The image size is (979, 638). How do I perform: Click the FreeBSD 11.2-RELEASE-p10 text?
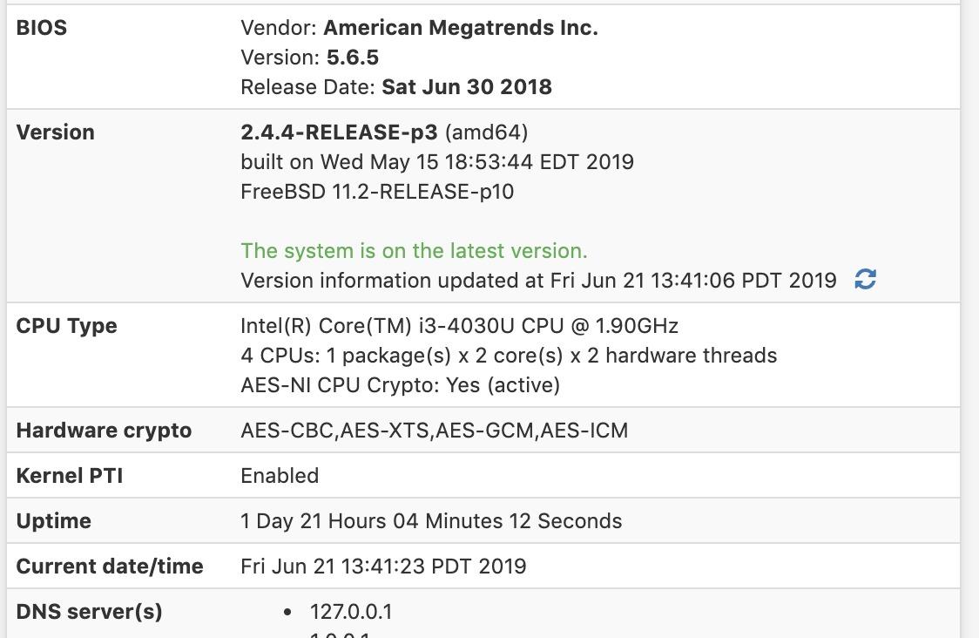click(377, 192)
